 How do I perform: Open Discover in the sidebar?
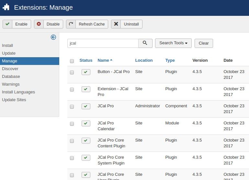10,69
